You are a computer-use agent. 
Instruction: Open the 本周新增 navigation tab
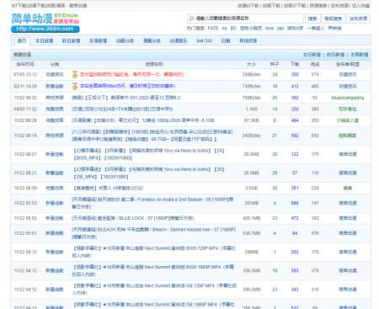coord(98,40)
